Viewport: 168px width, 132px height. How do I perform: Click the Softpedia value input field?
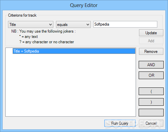point(125,24)
